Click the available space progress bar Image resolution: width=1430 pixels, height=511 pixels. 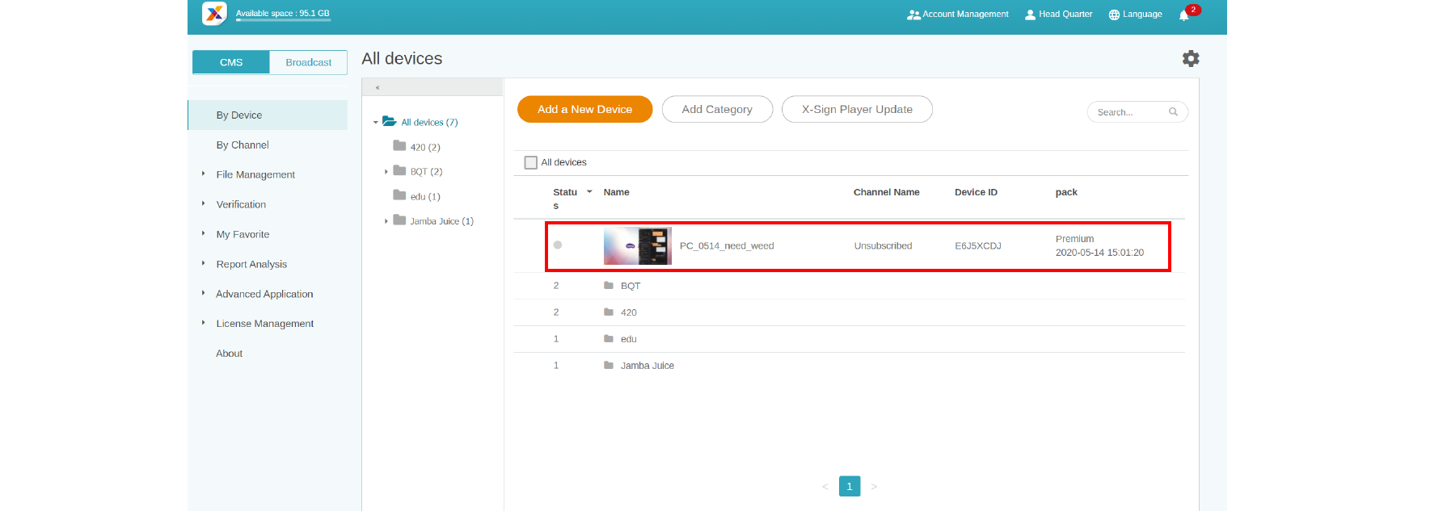point(283,20)
